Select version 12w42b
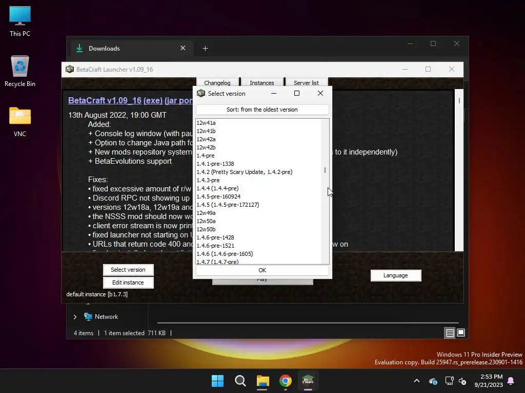 click(258, 147)
